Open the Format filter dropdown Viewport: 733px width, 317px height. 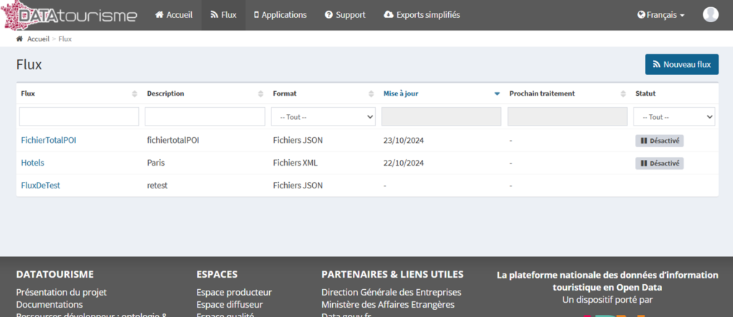pyautogui.click(x=324, y=116)
